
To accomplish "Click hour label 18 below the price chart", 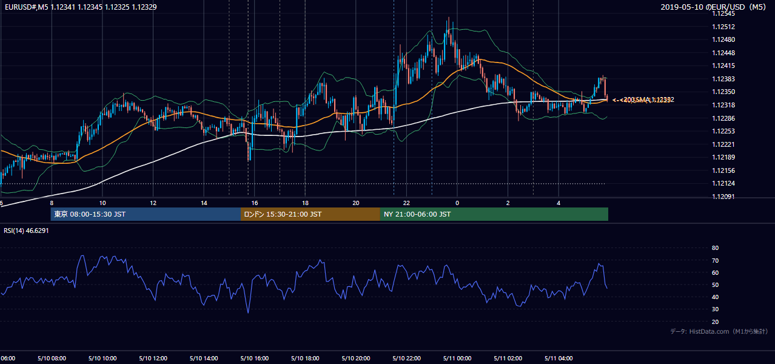I will (x=305, y=203).
